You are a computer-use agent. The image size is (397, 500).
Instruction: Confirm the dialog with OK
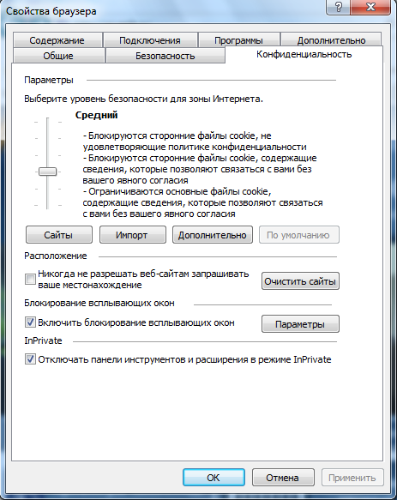point(214,478)
